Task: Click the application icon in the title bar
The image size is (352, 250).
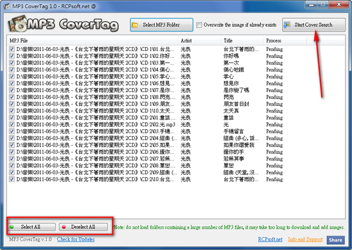Action: tap(6, 6)
